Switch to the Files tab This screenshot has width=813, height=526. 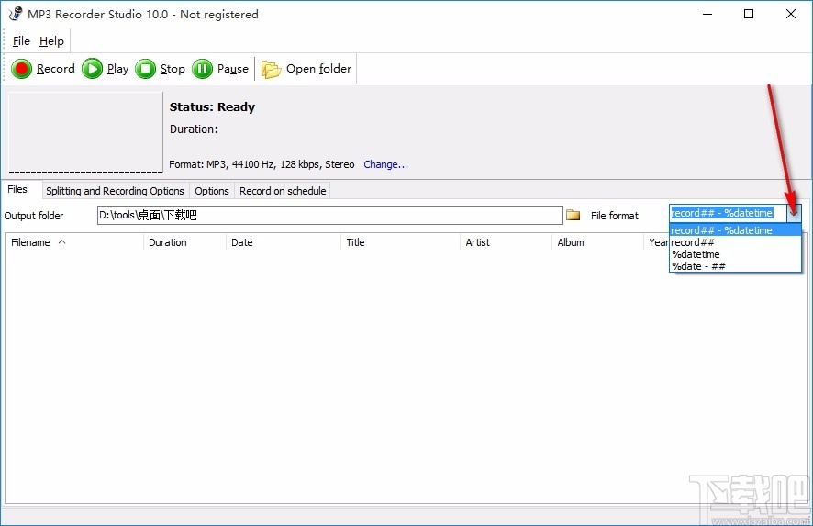[x=17, y=189]
